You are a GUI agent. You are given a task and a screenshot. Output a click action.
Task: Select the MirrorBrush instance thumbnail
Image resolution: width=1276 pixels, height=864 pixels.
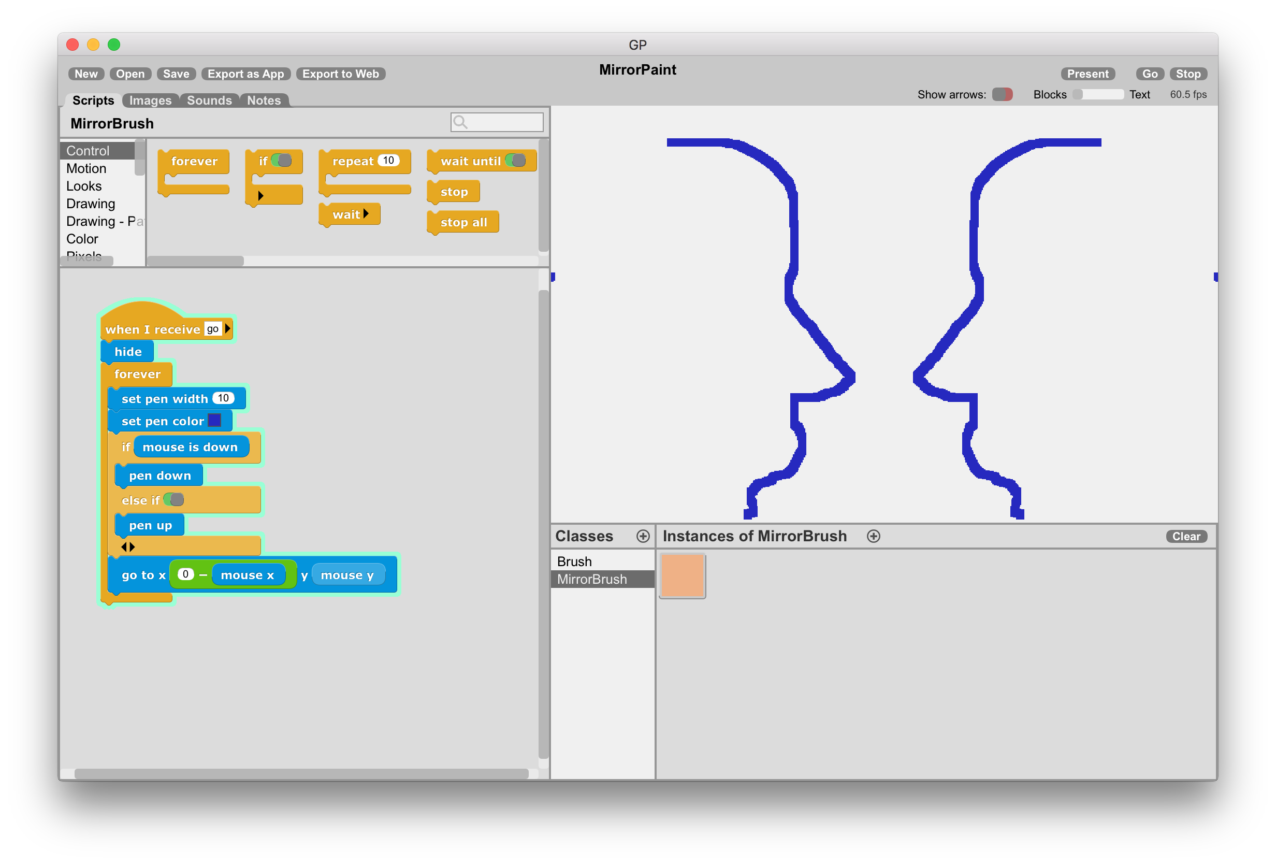(682, 575)
